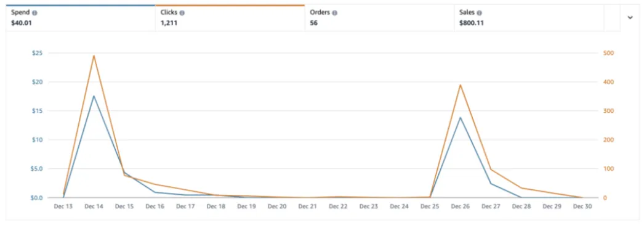Click the blue spend peak on Dec 14
644x225 pixels.
point(94,96)
